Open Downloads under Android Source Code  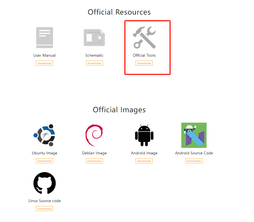(x=194, y=161)
